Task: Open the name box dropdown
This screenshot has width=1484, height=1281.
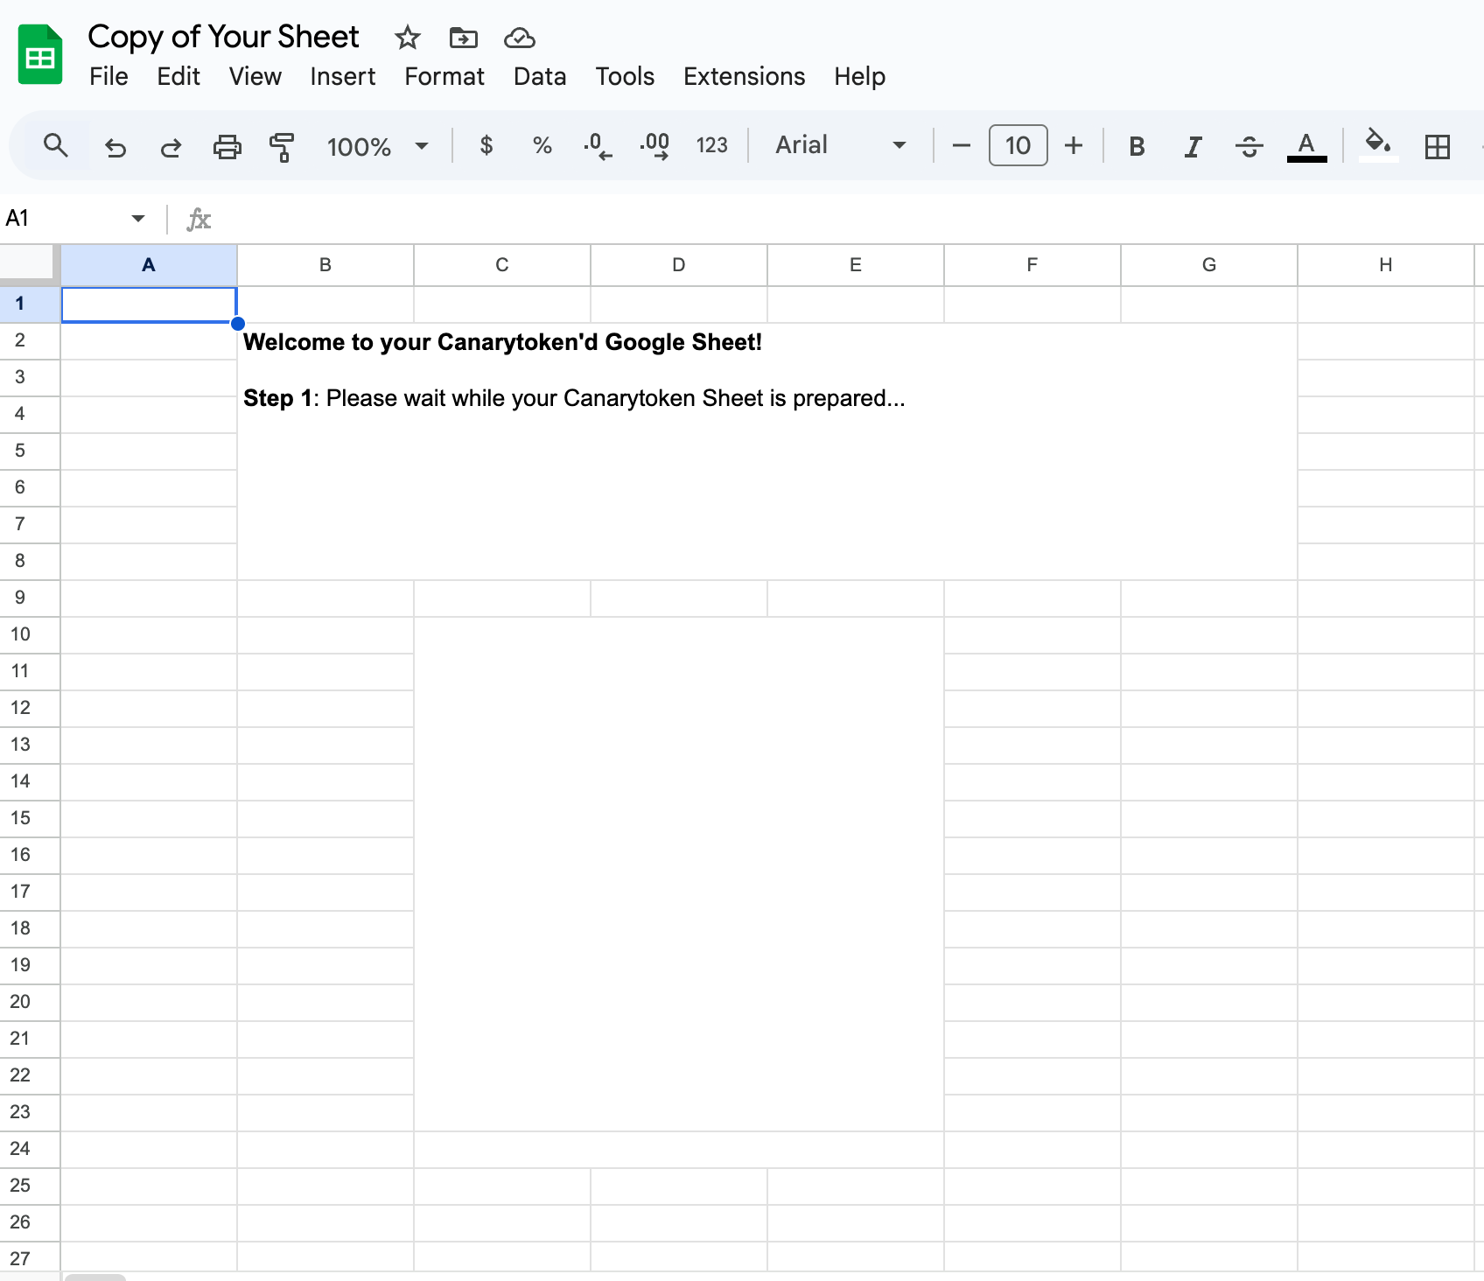Action: (137, 218)
